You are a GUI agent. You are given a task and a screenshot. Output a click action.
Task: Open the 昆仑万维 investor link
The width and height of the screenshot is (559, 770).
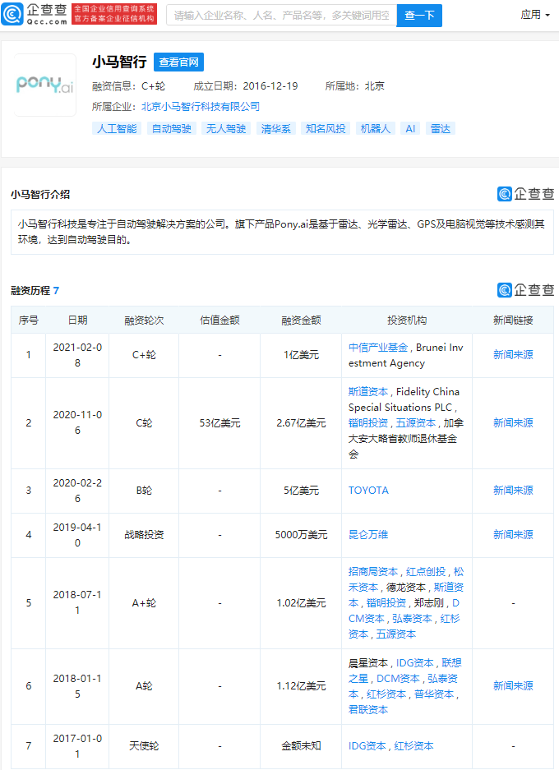pyautogui.click(x=368, y=534)
